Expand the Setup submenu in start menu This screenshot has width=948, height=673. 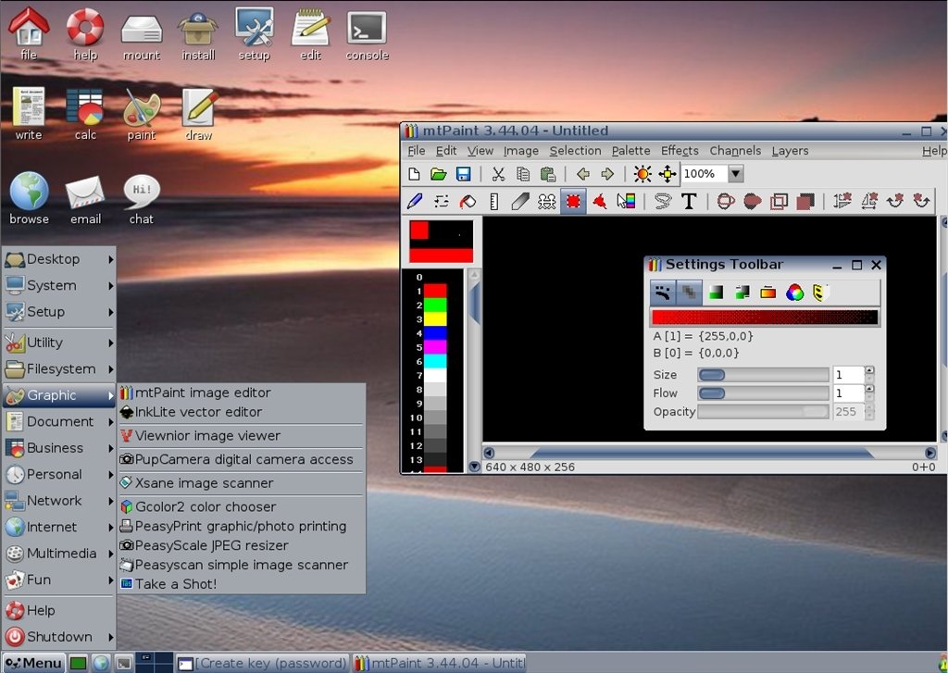(x=58, y=311)
